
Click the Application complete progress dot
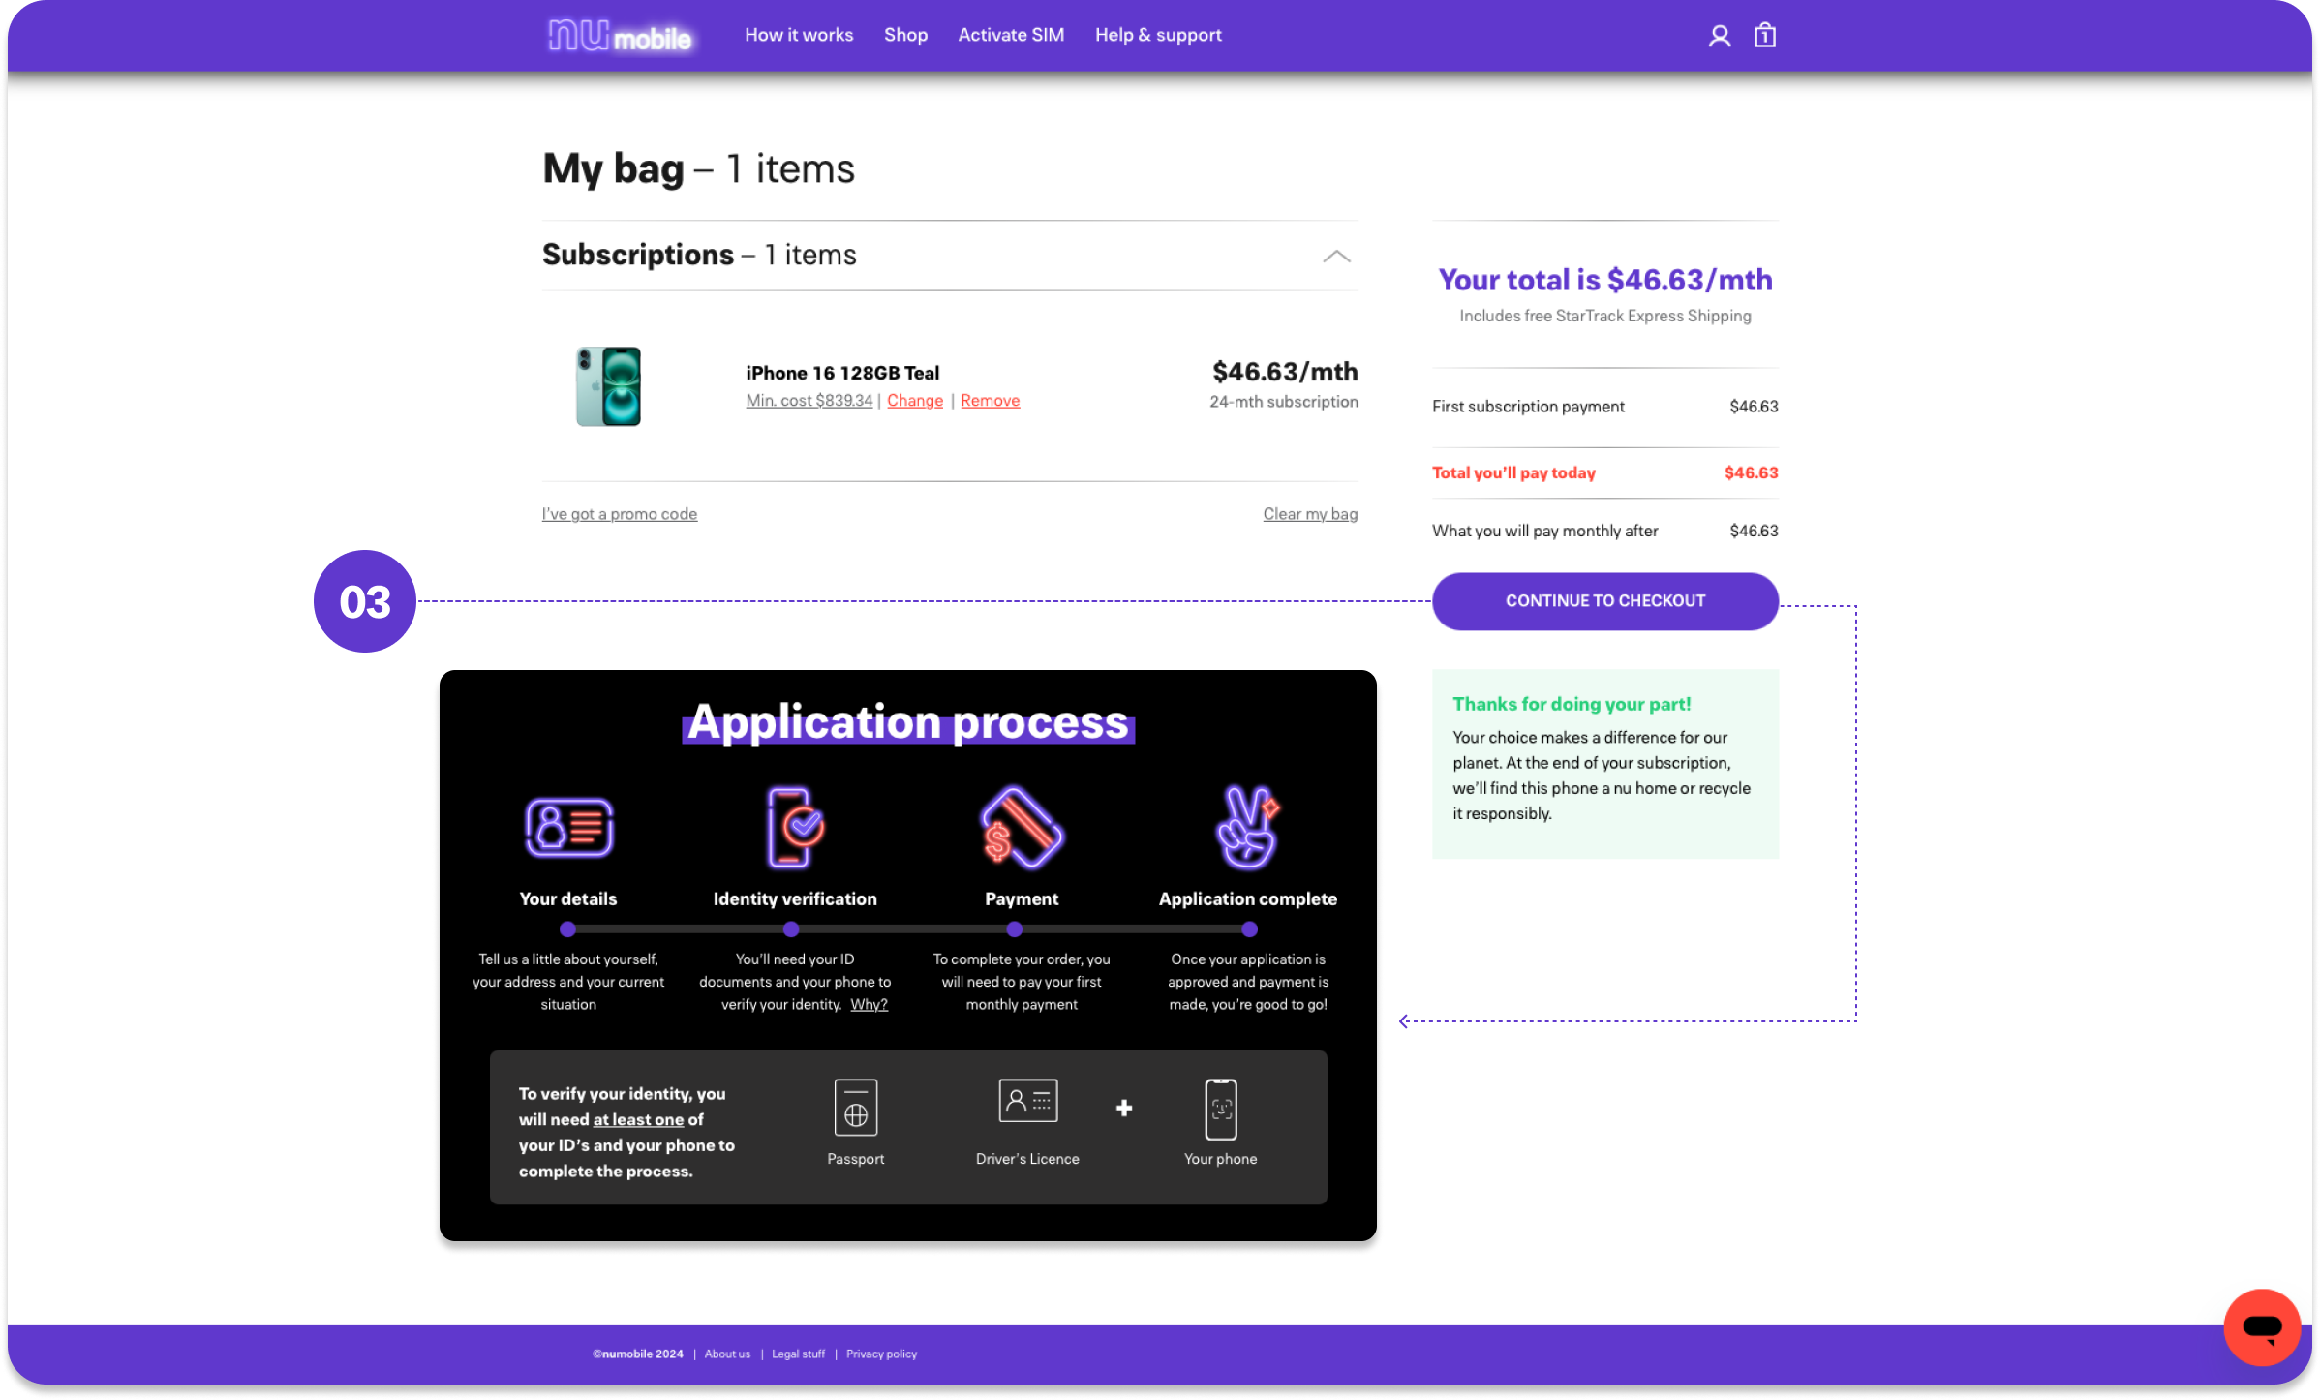click(x=1249, y=929)
